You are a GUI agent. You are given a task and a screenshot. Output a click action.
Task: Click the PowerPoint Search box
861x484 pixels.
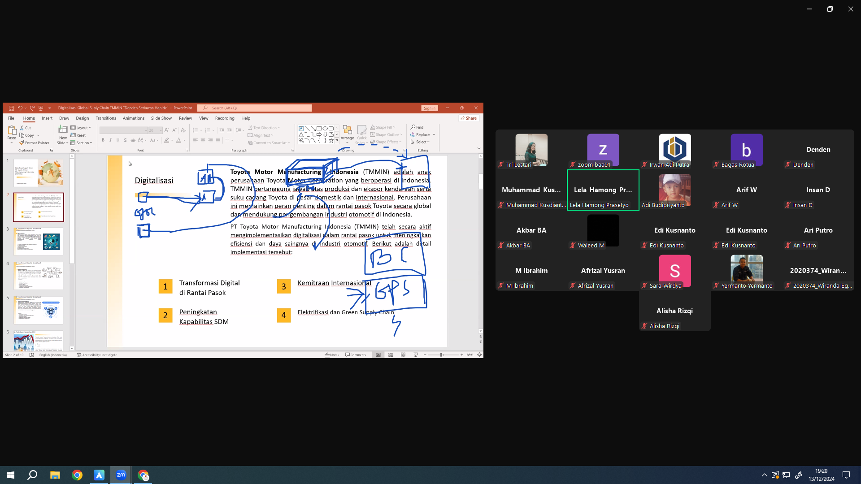(255, 108)
